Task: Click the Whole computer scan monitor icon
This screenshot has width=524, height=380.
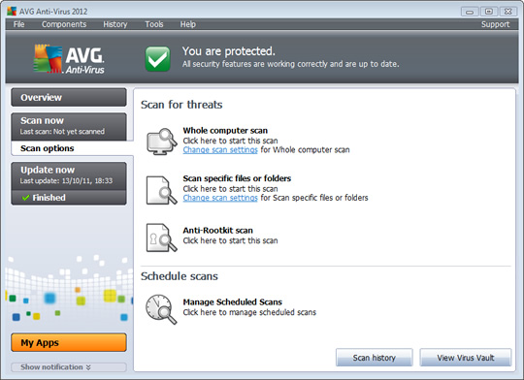Action: point(162,142)
